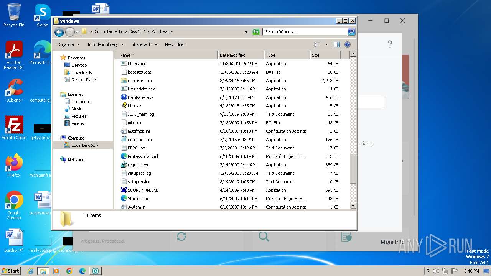Viewport: 491px width, 276px height.
Task: Click the search magnifier button
Action: (x=351, y=32)
